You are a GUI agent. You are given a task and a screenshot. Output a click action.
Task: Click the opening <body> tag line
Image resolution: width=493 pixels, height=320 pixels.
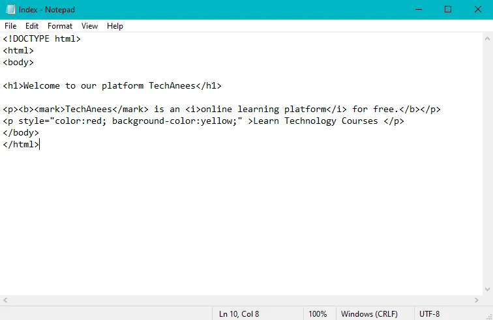18,62
